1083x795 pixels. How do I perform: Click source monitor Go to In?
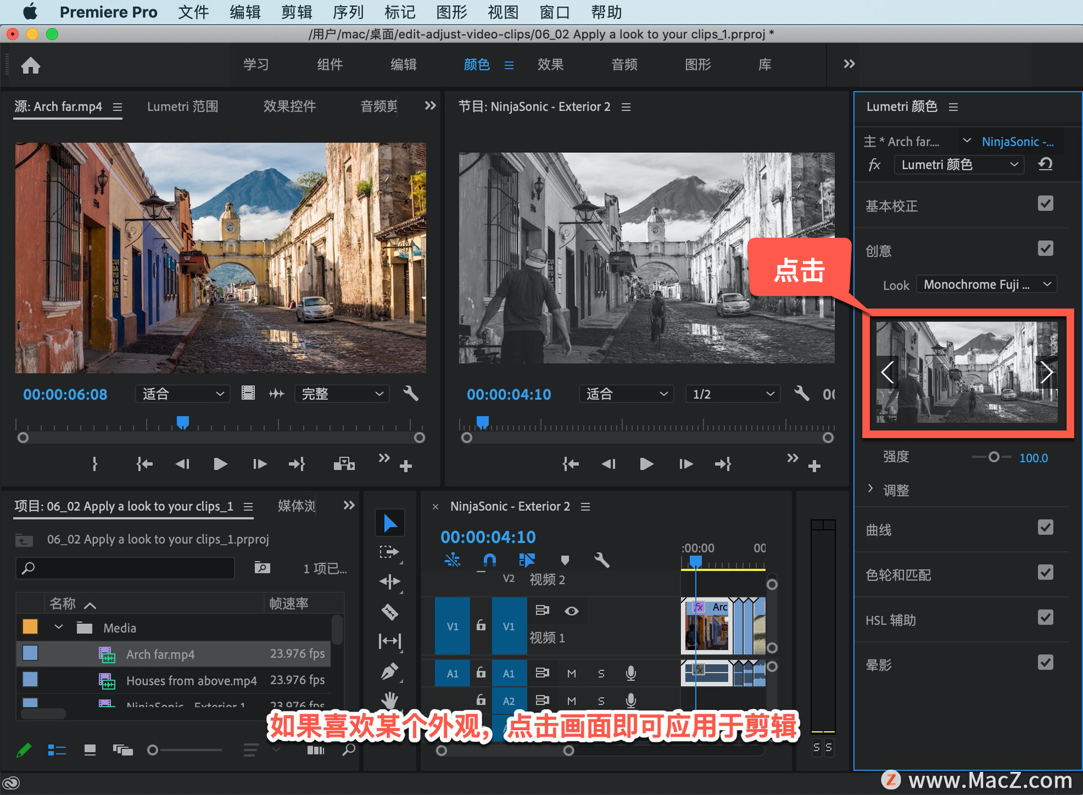(144, 464)
